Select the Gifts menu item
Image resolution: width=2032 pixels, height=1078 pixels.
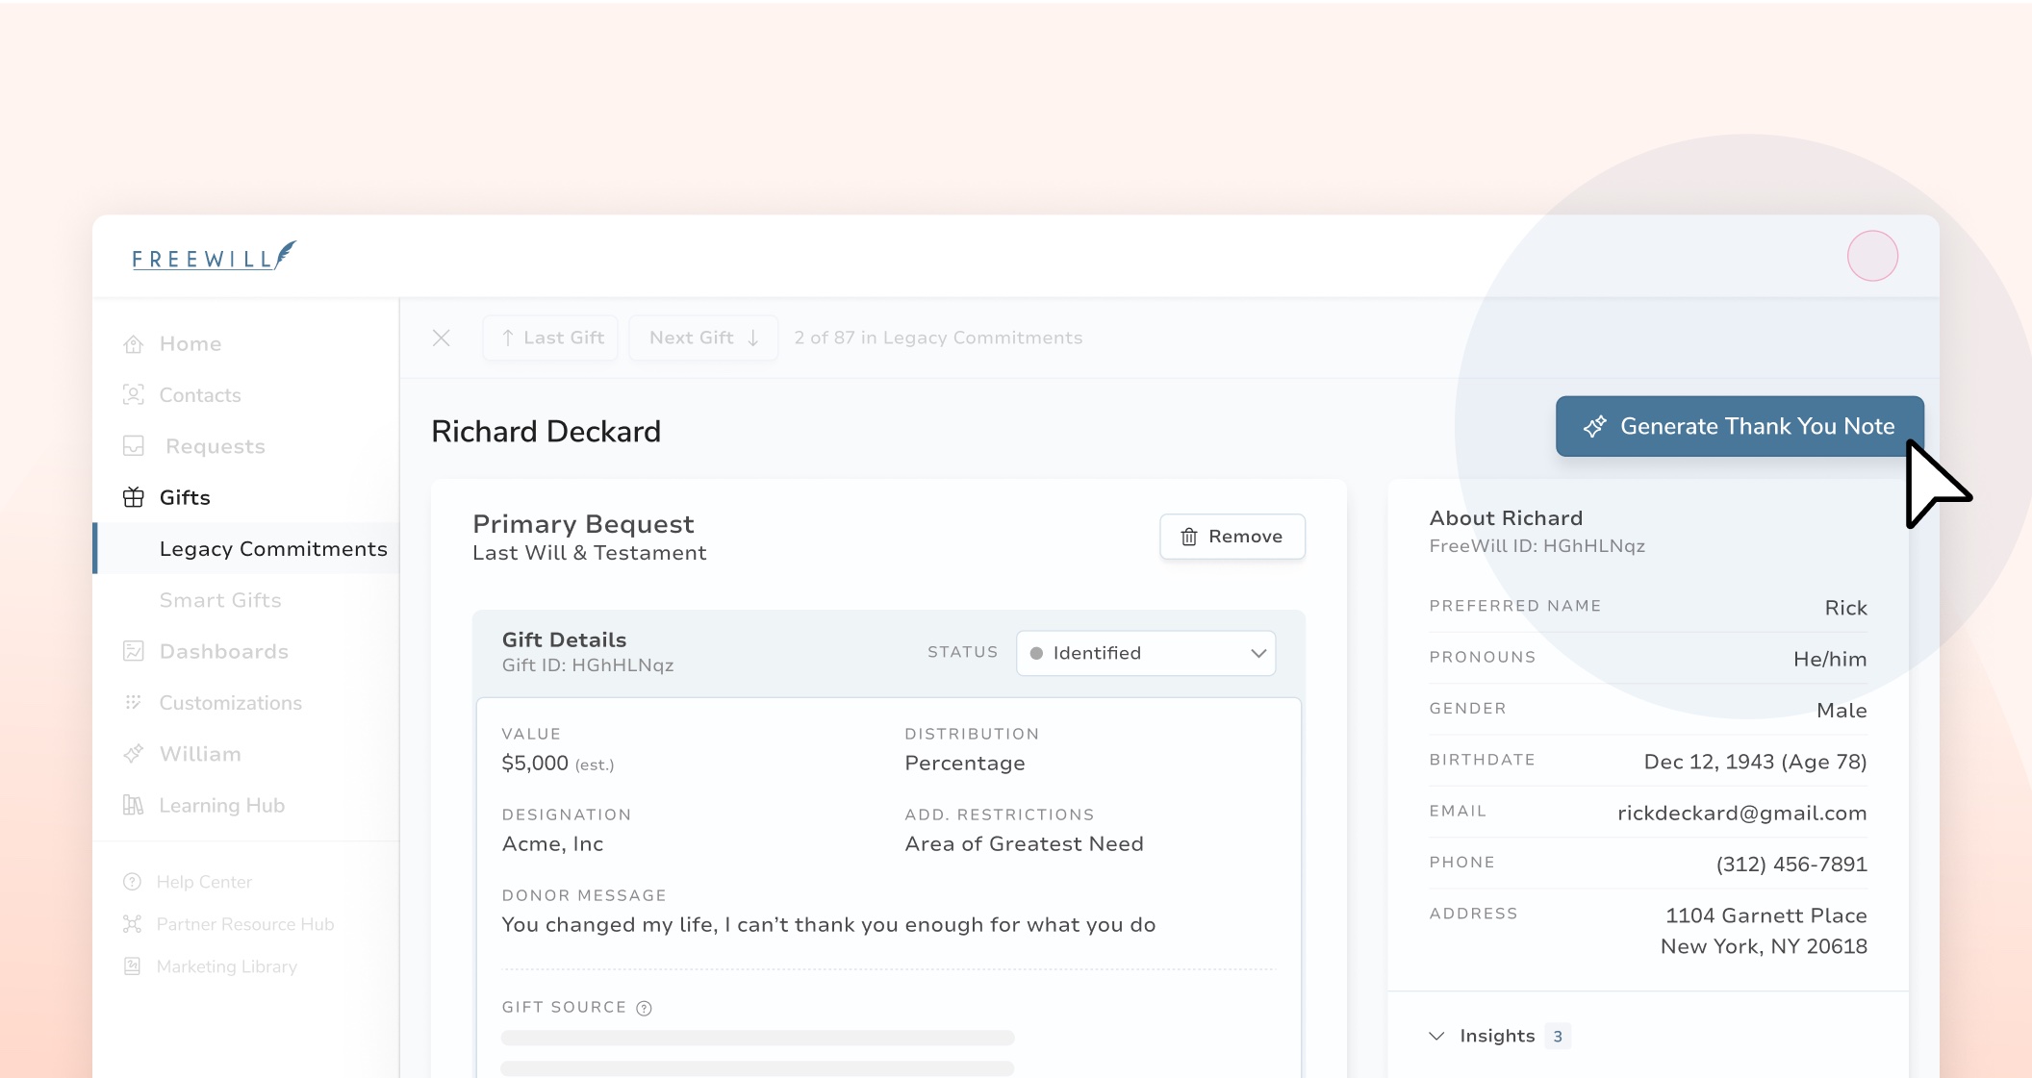185,497
